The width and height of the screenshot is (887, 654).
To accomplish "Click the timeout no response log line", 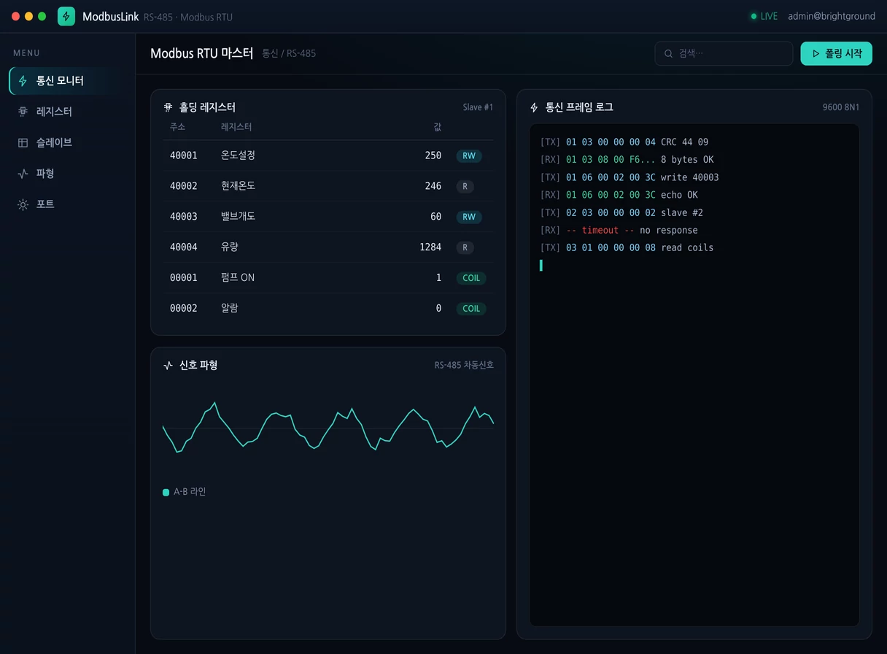I will (619, 230).
